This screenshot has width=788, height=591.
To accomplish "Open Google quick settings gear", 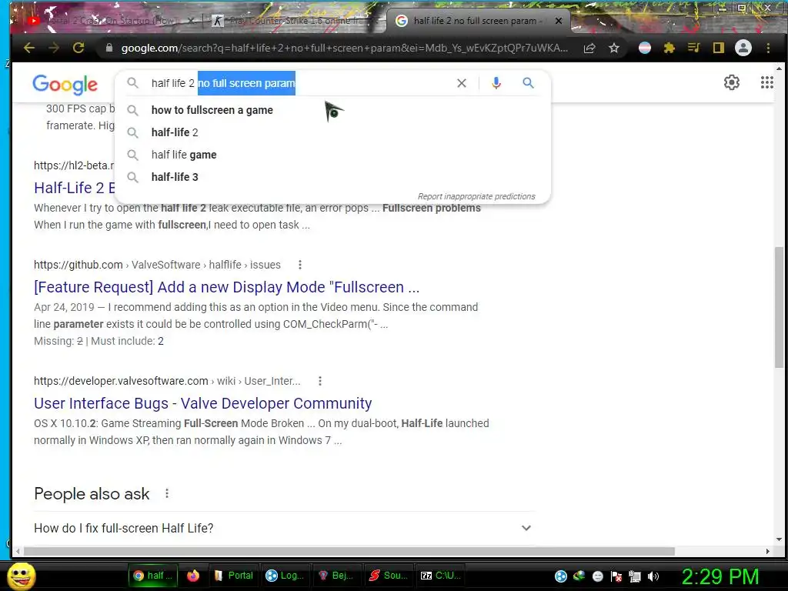I will pos(732,82).
